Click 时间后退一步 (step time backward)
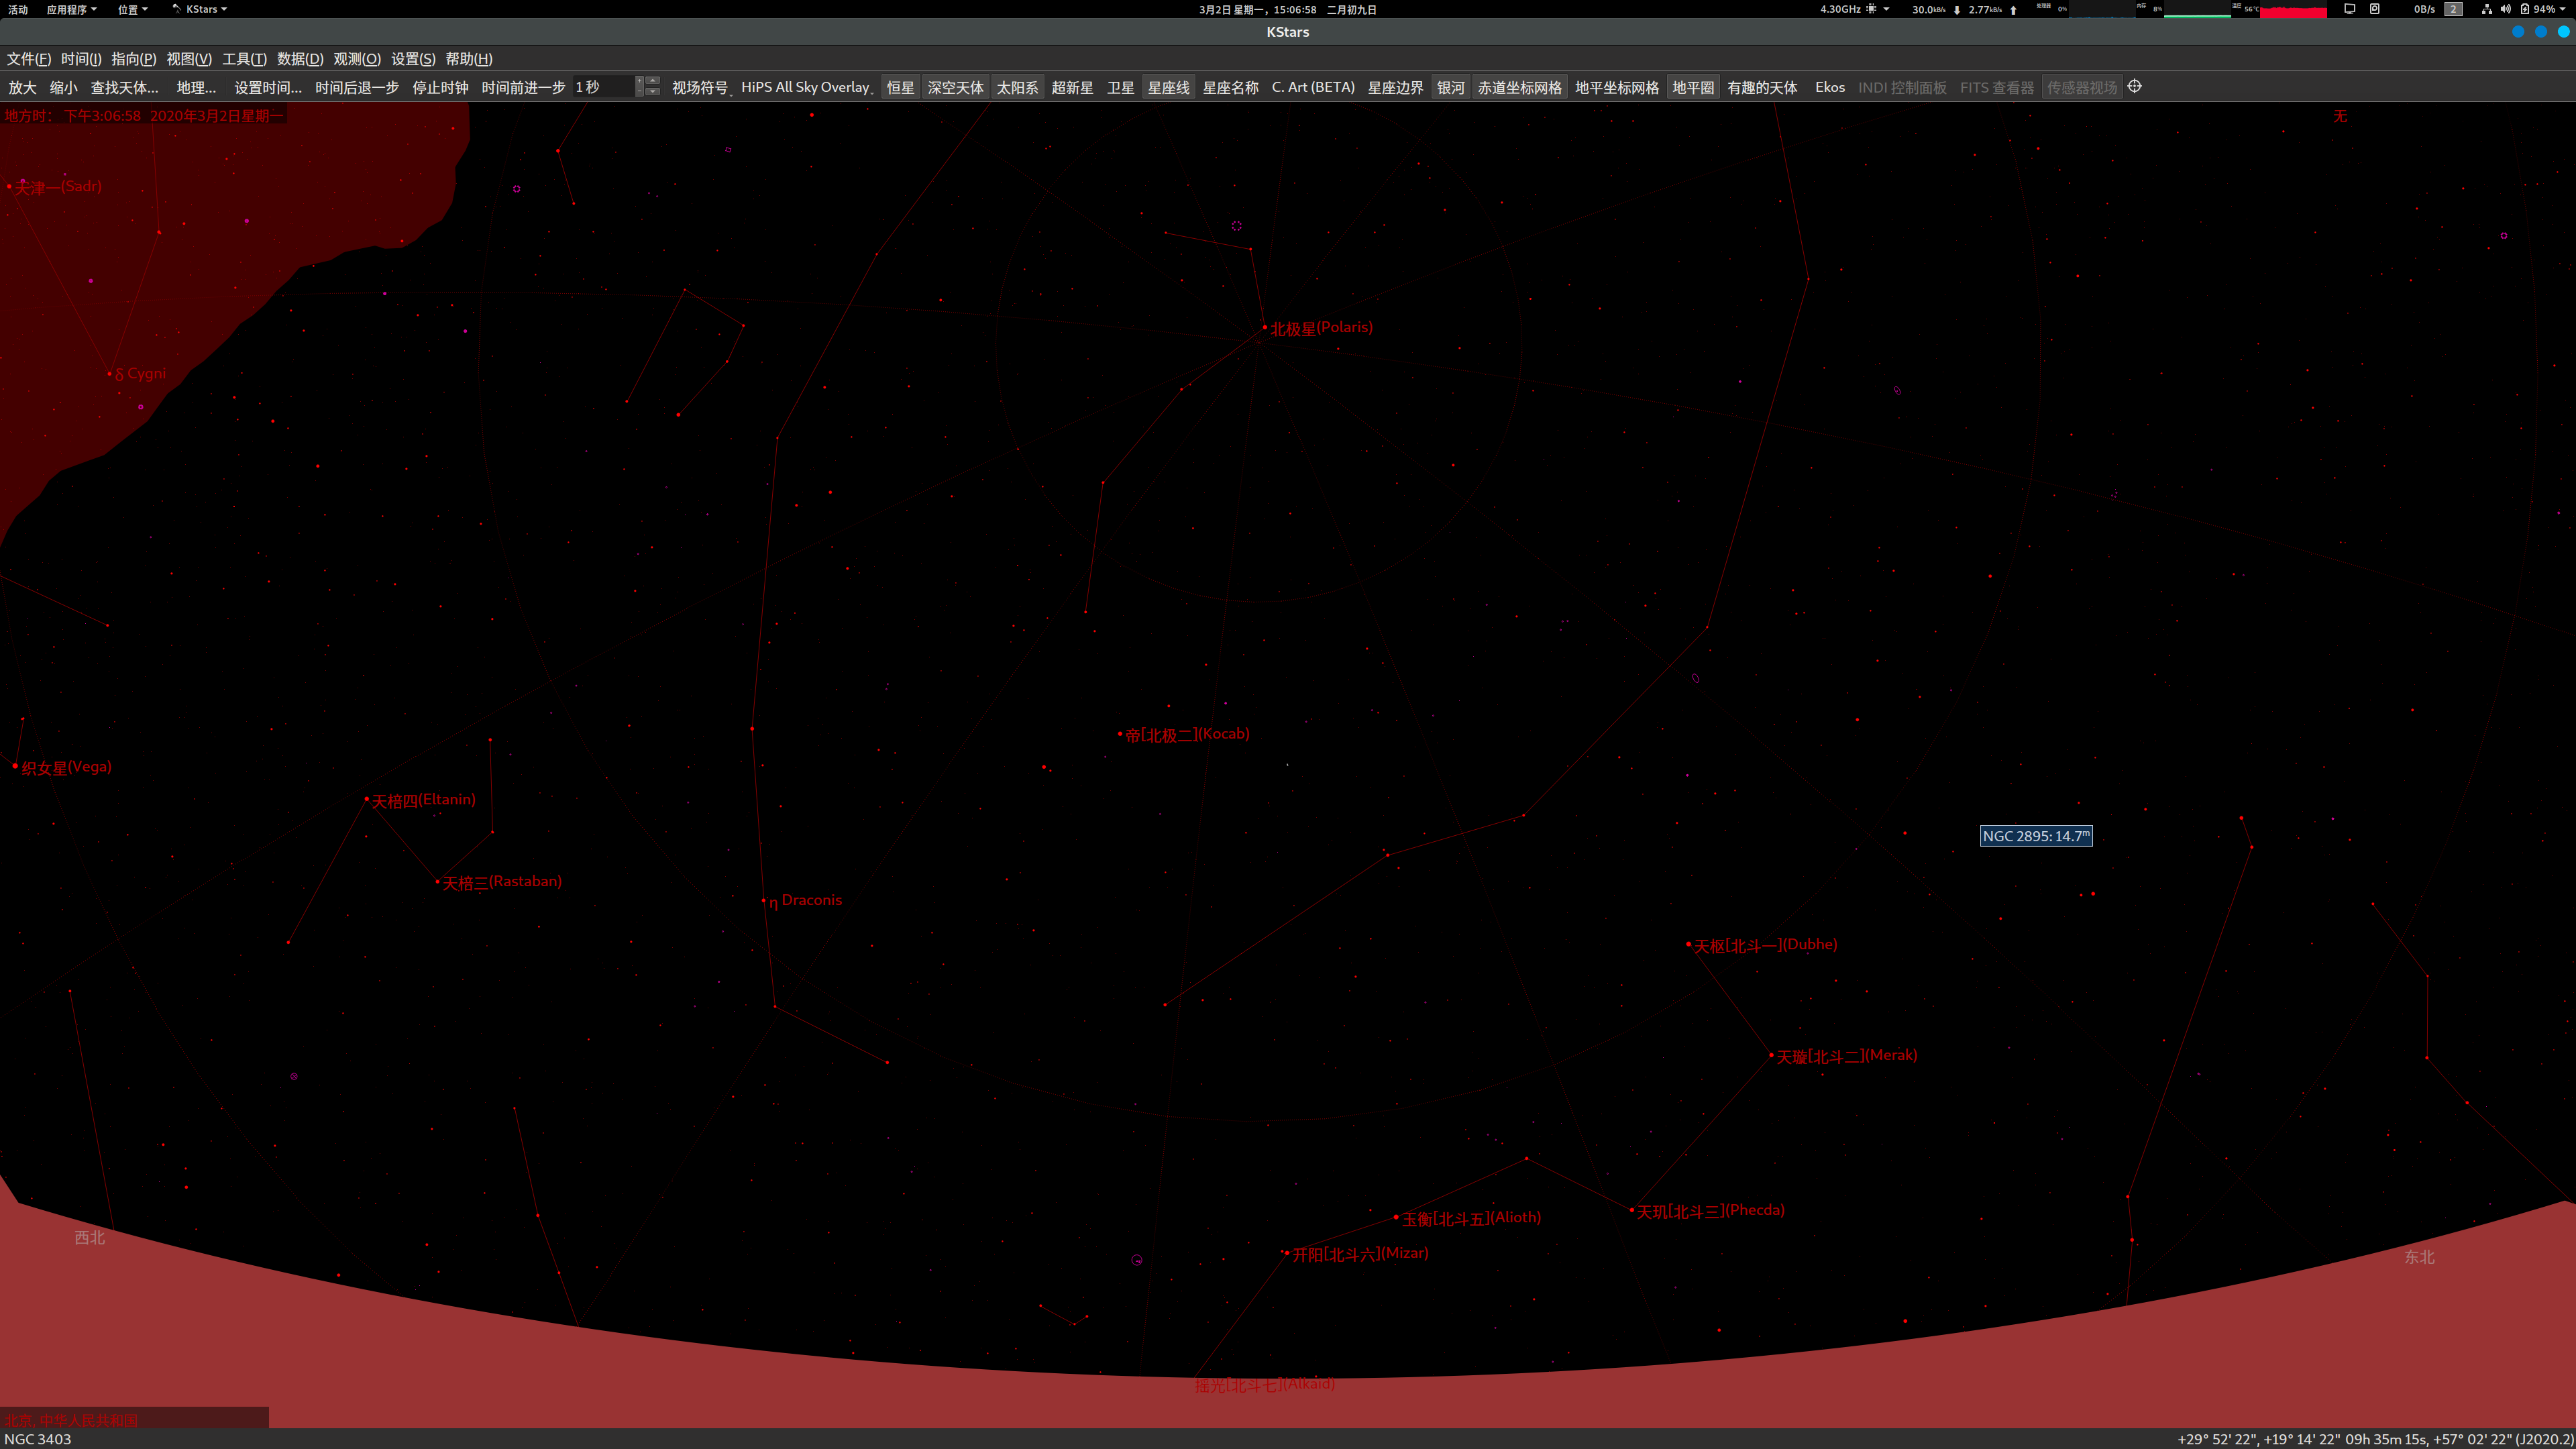Image resolution: width=2576 pixels, height=1449 pixels. [356, 87]
